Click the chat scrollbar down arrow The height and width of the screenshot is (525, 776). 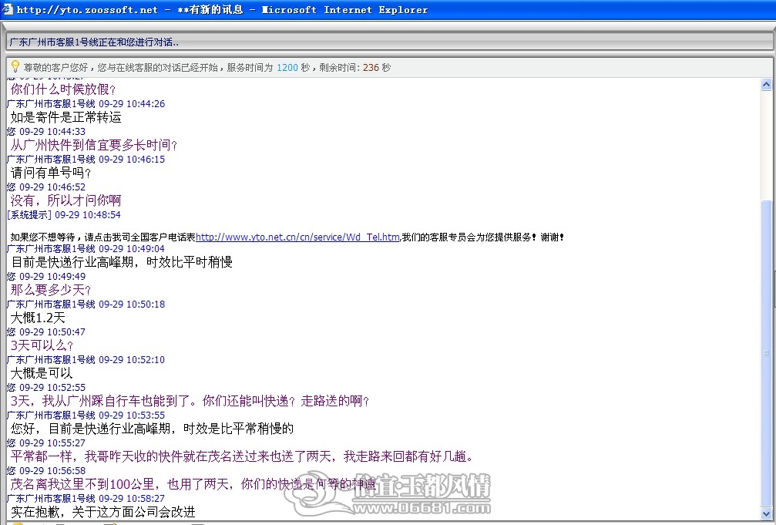[x=766, y=513]
